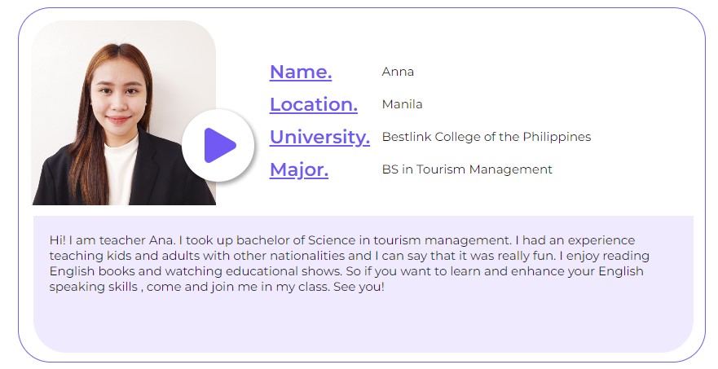Click 'English books and watching educational shows'

tap(196, 271)
